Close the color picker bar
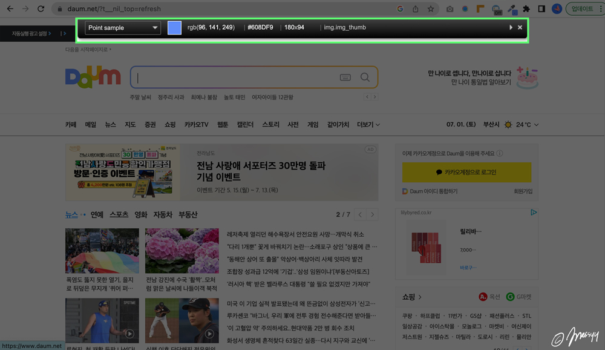Image resolution: width=605 pixels, height=350 pixels. 520,27
